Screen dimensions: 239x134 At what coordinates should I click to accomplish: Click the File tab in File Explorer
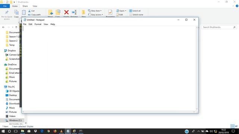click(x=5, y=6)
